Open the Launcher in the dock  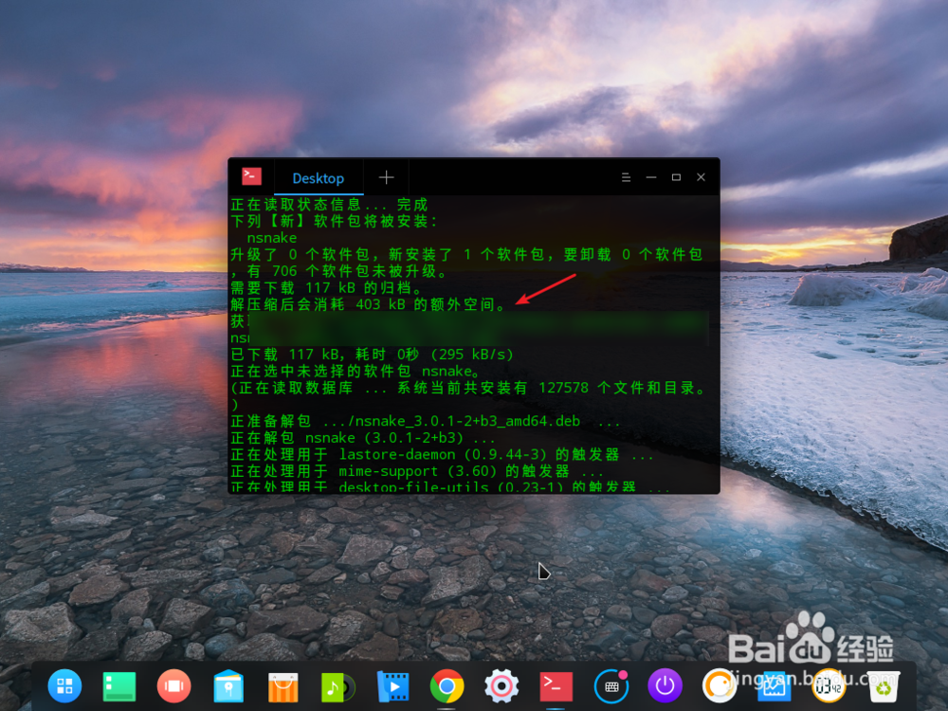pyautogui.click(x=64, y=686)
